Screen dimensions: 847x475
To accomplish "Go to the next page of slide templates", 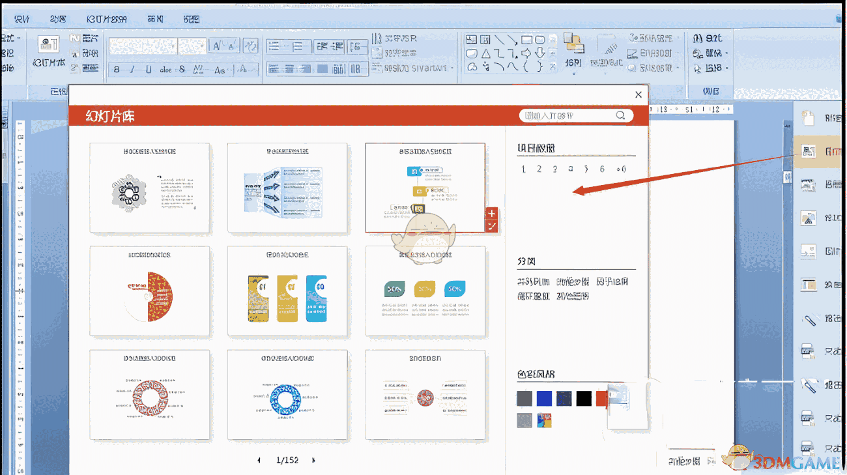I will pos(312,459).
